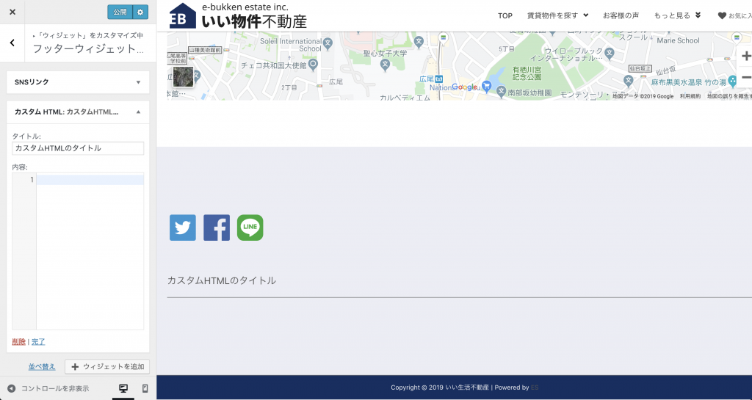The height and width of the screenshot is (400, 752).
Task: Expand the SNSリンク widget
Action: [x=138, y=82]
